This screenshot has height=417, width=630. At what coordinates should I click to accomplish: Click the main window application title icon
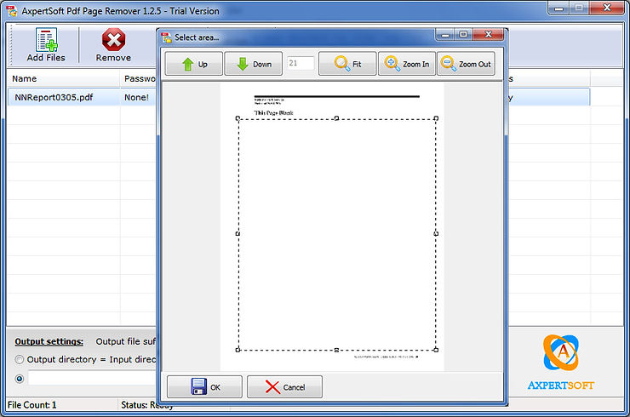(x=12, y=11)
